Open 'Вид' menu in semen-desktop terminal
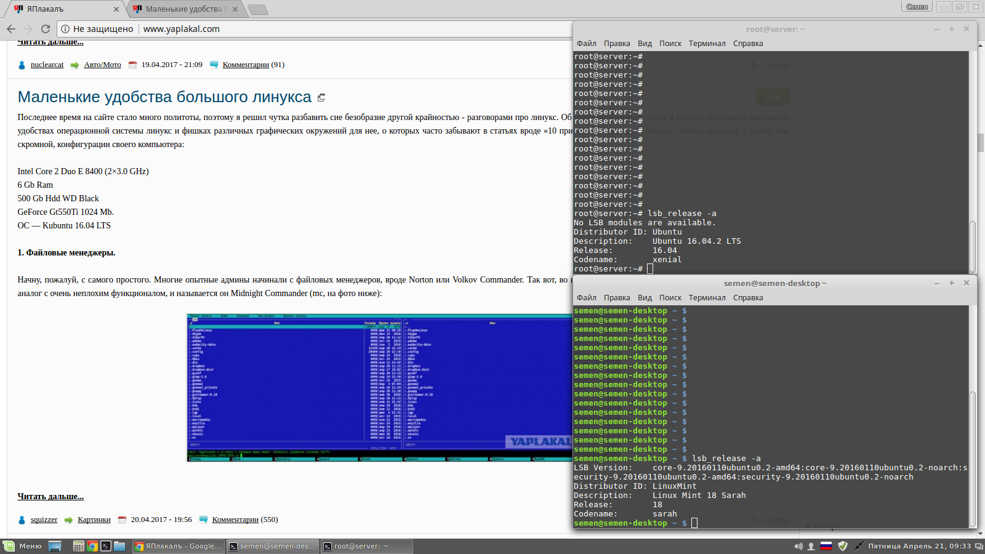985x554 pixels. 645,298
